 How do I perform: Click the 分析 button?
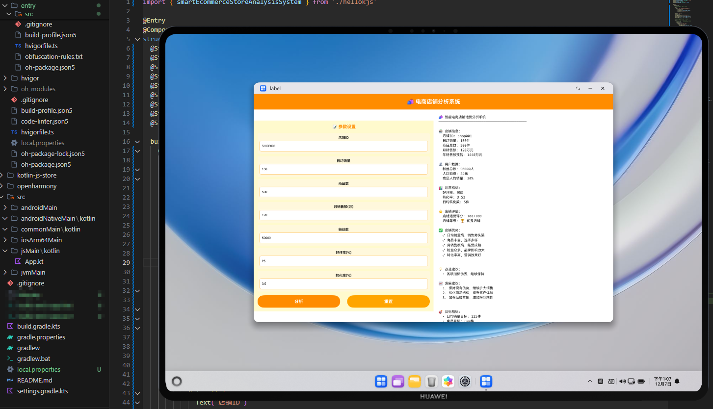tap(299, 302)
